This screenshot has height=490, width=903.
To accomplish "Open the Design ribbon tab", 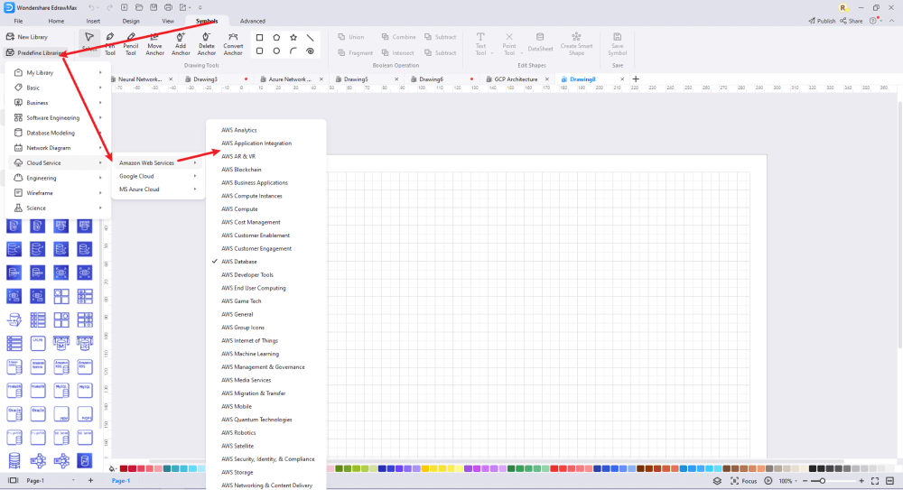I will (131, 21).
